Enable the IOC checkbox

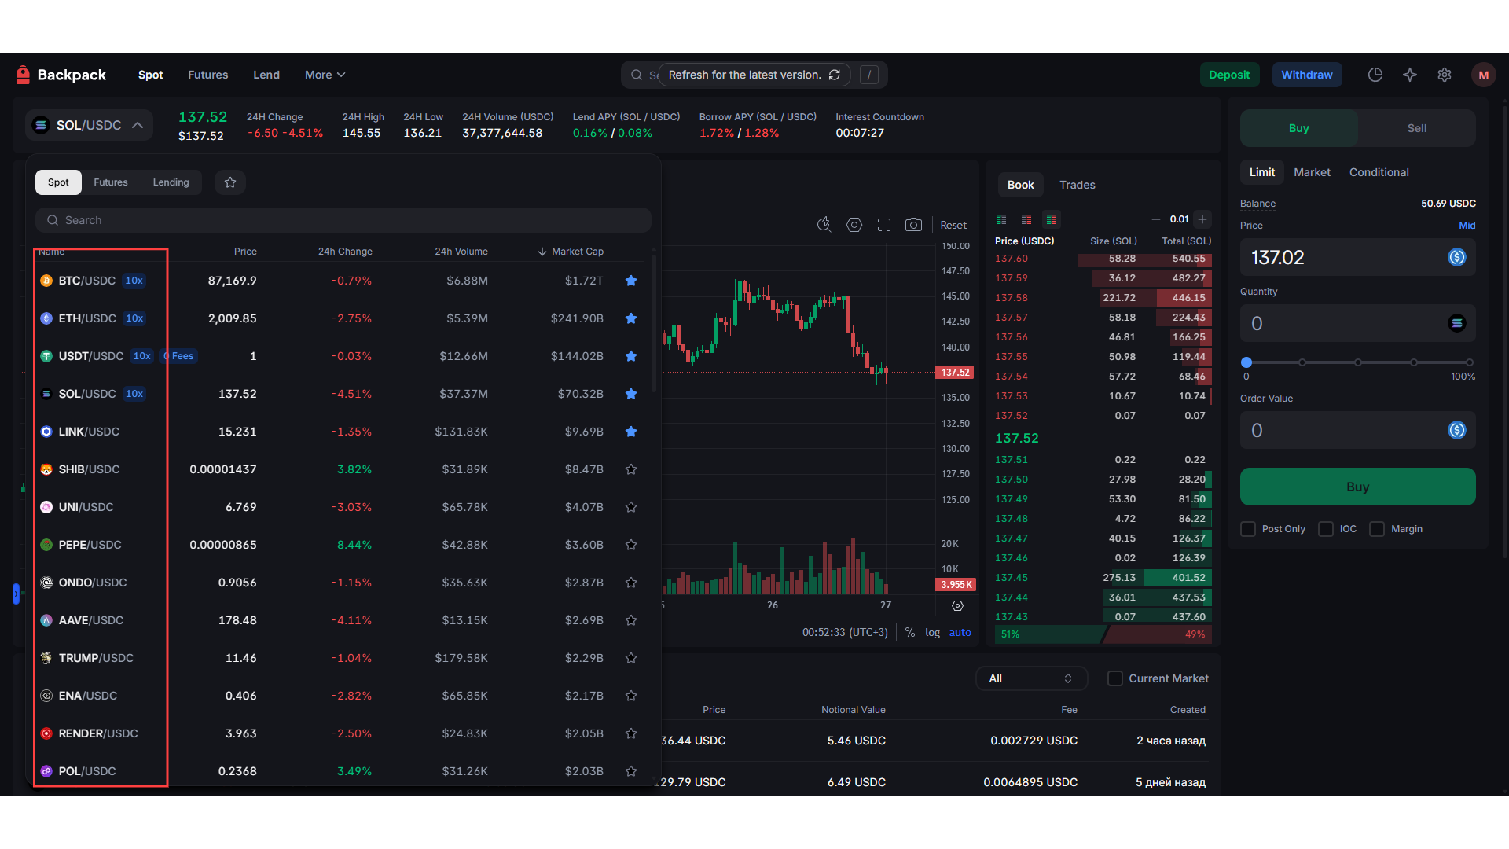[x=1327, y=529]
